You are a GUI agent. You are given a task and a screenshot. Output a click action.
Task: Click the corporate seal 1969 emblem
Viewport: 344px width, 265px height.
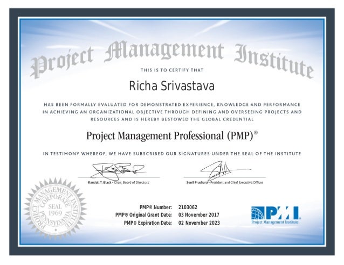tap(56, 209)
